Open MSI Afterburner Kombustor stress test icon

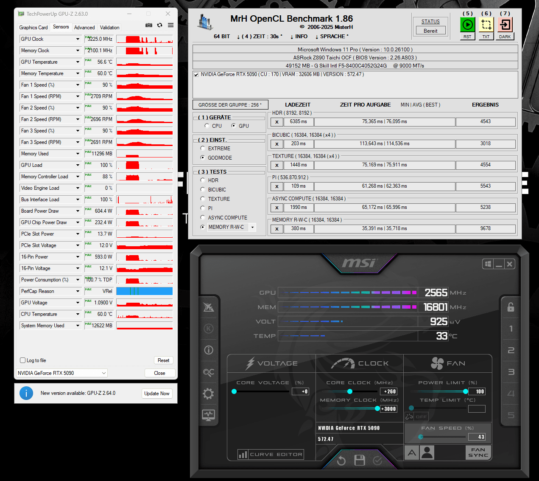click(x=208, y=328)
